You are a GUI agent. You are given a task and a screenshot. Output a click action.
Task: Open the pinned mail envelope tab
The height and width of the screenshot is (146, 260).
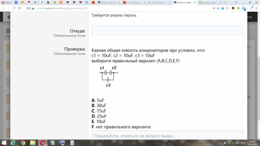[22, 2]
